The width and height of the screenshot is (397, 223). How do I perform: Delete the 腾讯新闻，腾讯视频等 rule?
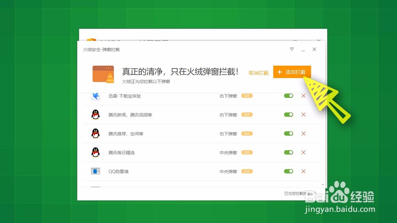point(303,114)
